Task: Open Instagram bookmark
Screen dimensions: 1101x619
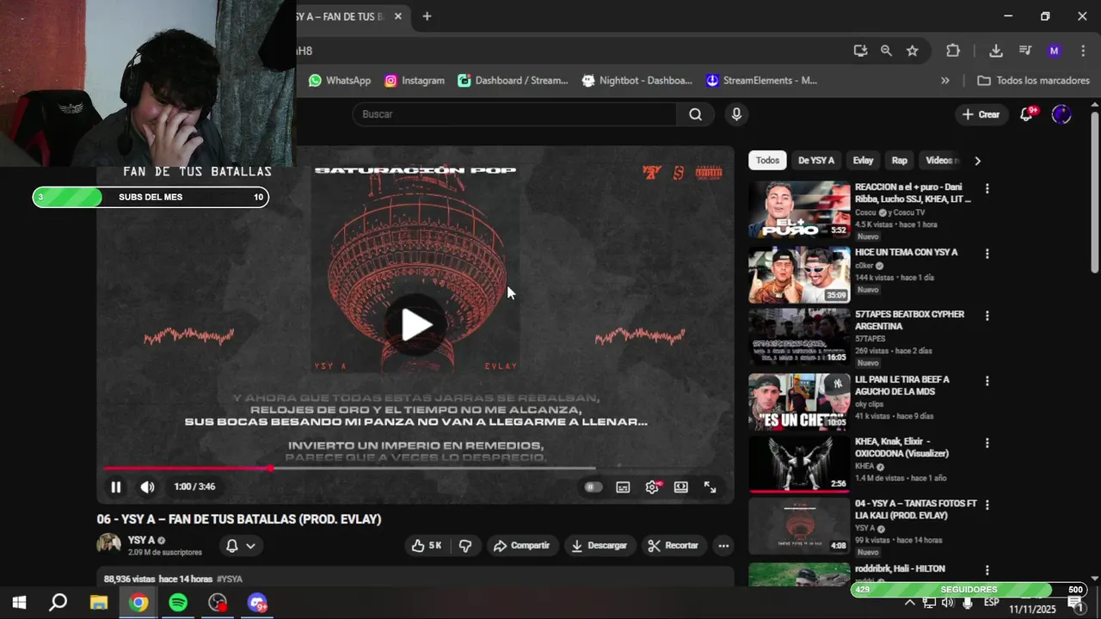Action: 415,81
